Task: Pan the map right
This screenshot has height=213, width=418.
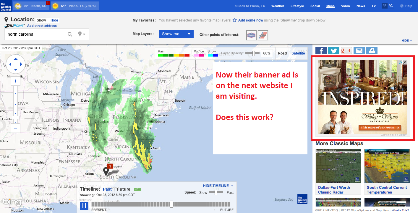Action: point(21,64)
